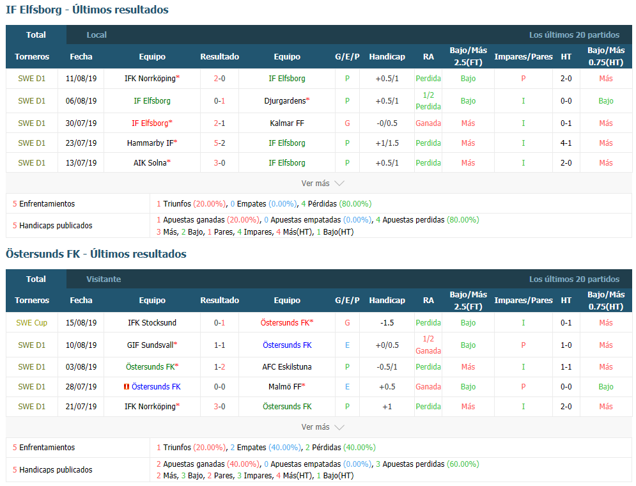Click handicap value +1/1.5

point(387,143)
